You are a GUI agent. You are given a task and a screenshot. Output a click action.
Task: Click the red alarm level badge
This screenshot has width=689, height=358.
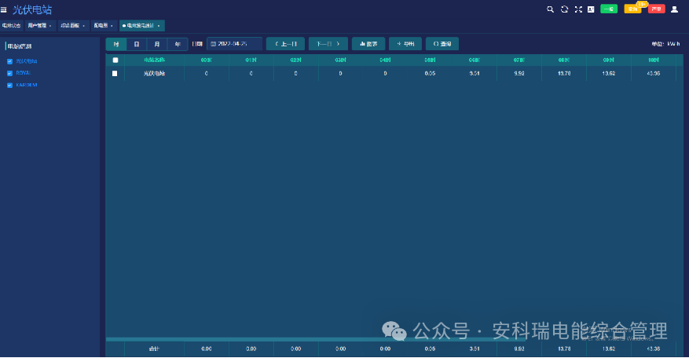pyautogui.click(x=657, y=9)
